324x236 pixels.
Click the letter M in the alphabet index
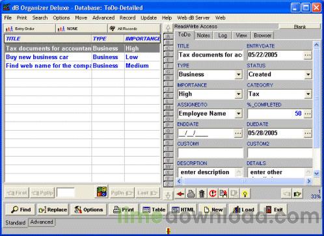168,107
